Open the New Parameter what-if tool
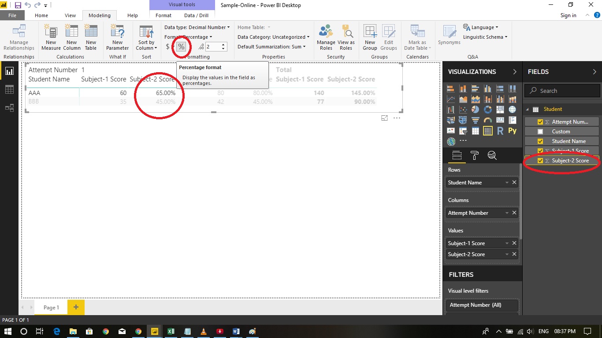The height and width of the screenshot is (338, 602). click(117, 37)
